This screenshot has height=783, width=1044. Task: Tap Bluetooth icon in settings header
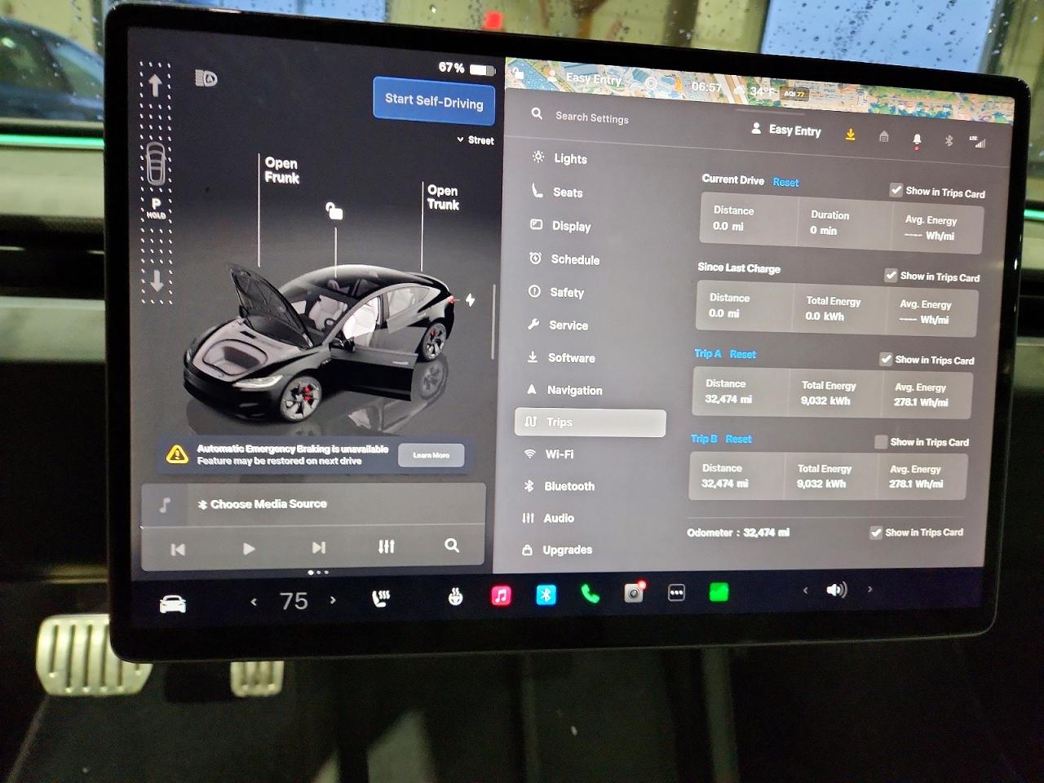pos(949,140)
